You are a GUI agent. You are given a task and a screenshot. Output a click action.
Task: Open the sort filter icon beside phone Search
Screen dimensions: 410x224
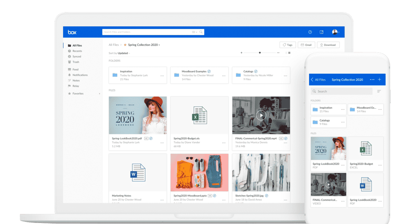(x=379, y=91)
